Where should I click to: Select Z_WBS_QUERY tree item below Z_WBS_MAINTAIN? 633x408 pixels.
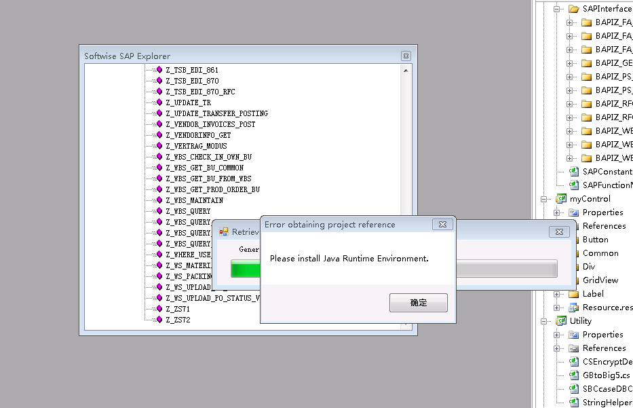tap(188, 211)
